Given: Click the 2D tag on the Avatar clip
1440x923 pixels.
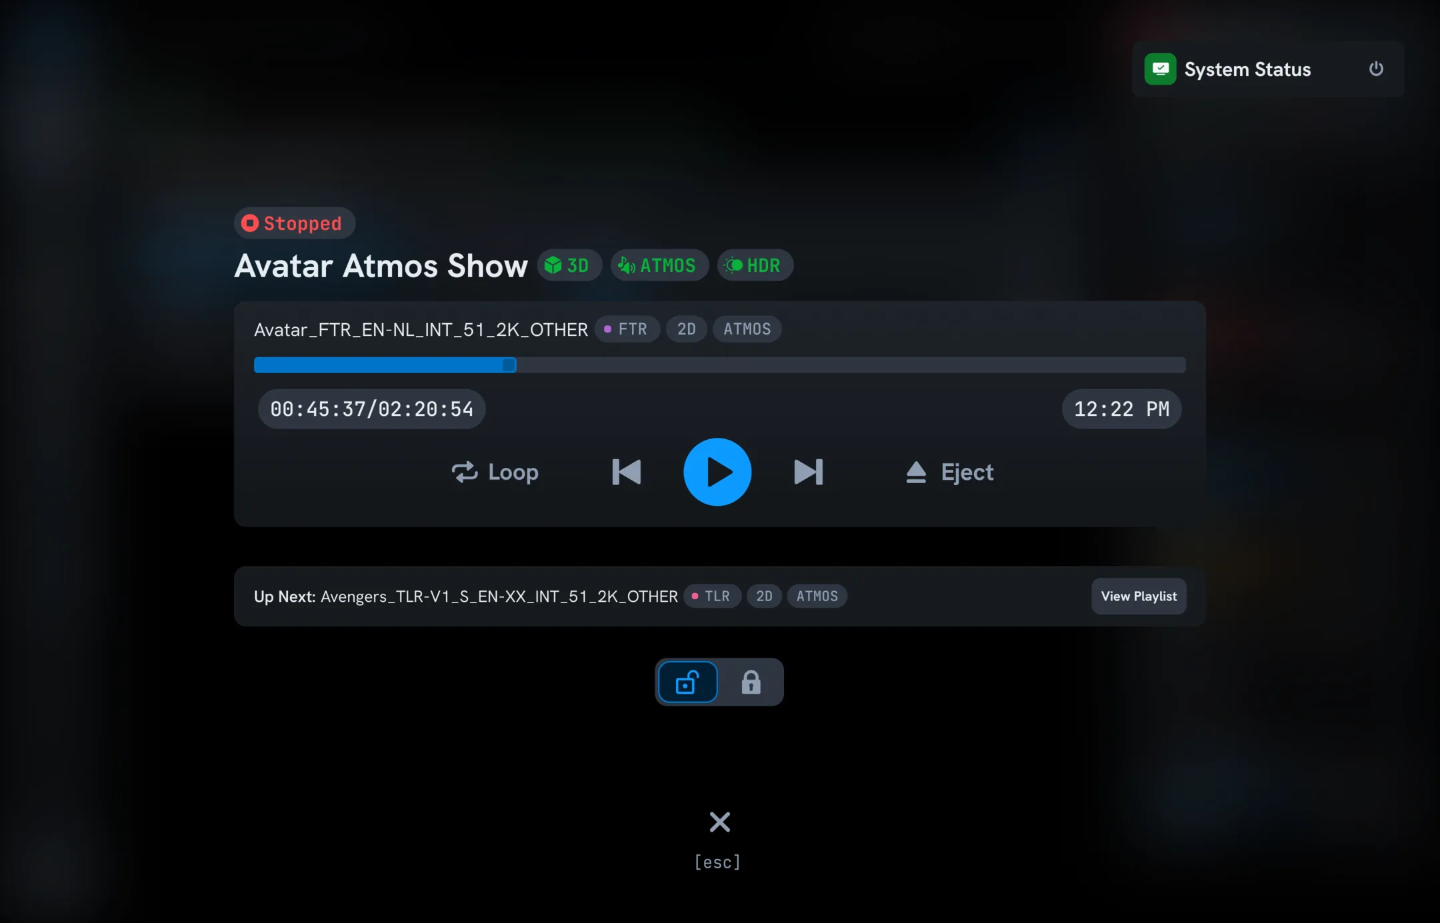Looking at the screenshot, I should (x=686, y=329).
